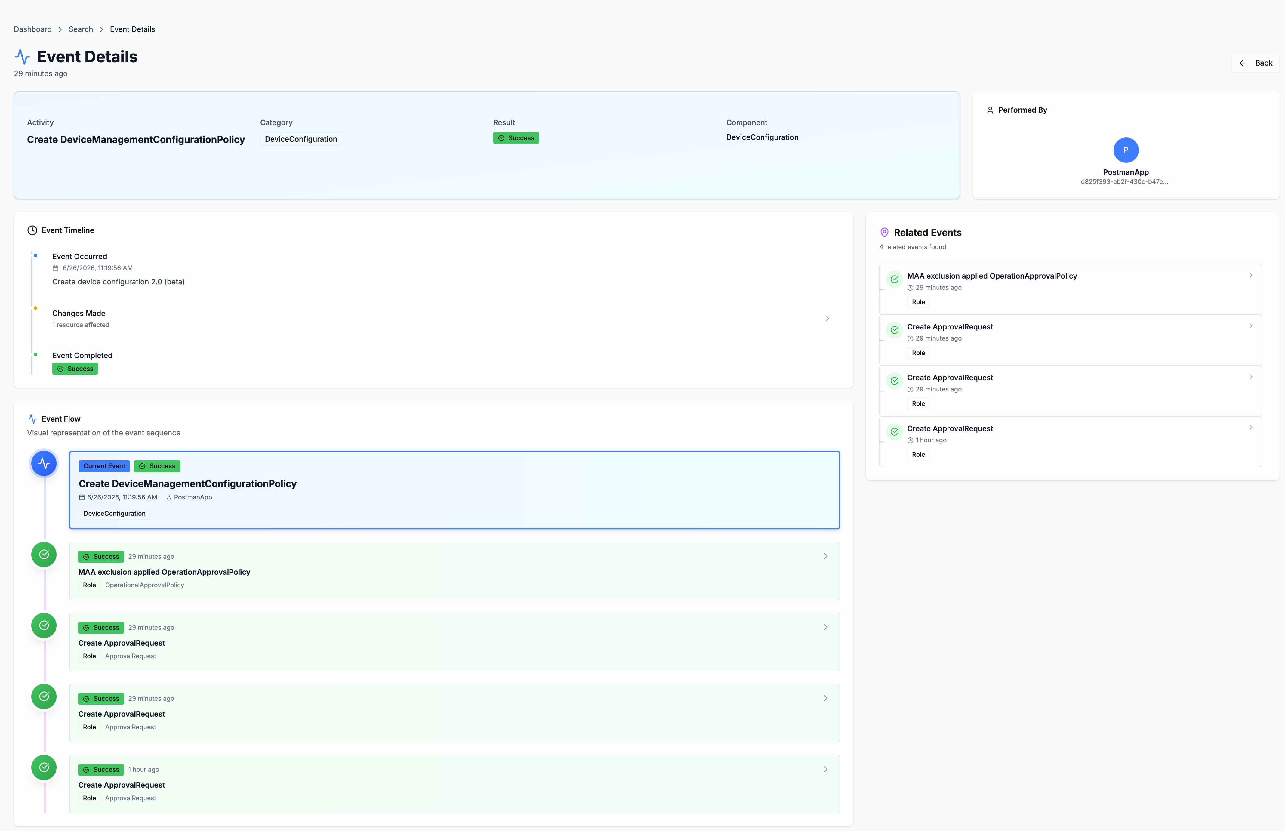1285x831 pixels.
Task: Click the Success result badge at top
Action: point(516,138)
